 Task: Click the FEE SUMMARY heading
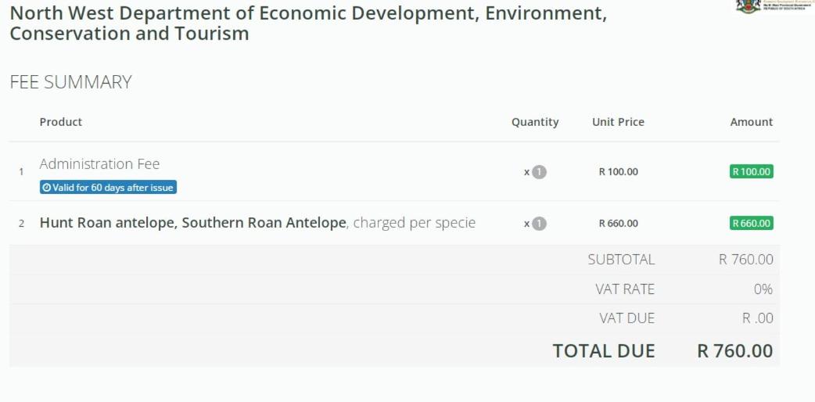coord(70,82)
